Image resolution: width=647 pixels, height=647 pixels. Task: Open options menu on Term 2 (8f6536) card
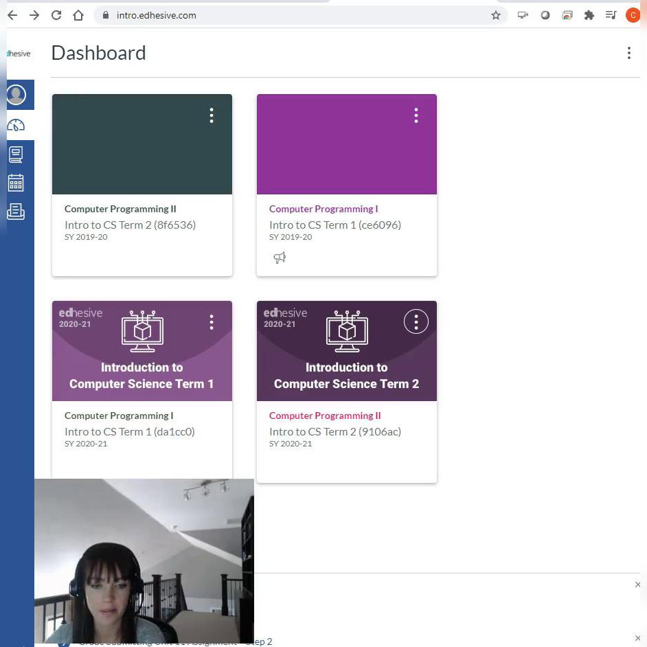coord(212,115)
